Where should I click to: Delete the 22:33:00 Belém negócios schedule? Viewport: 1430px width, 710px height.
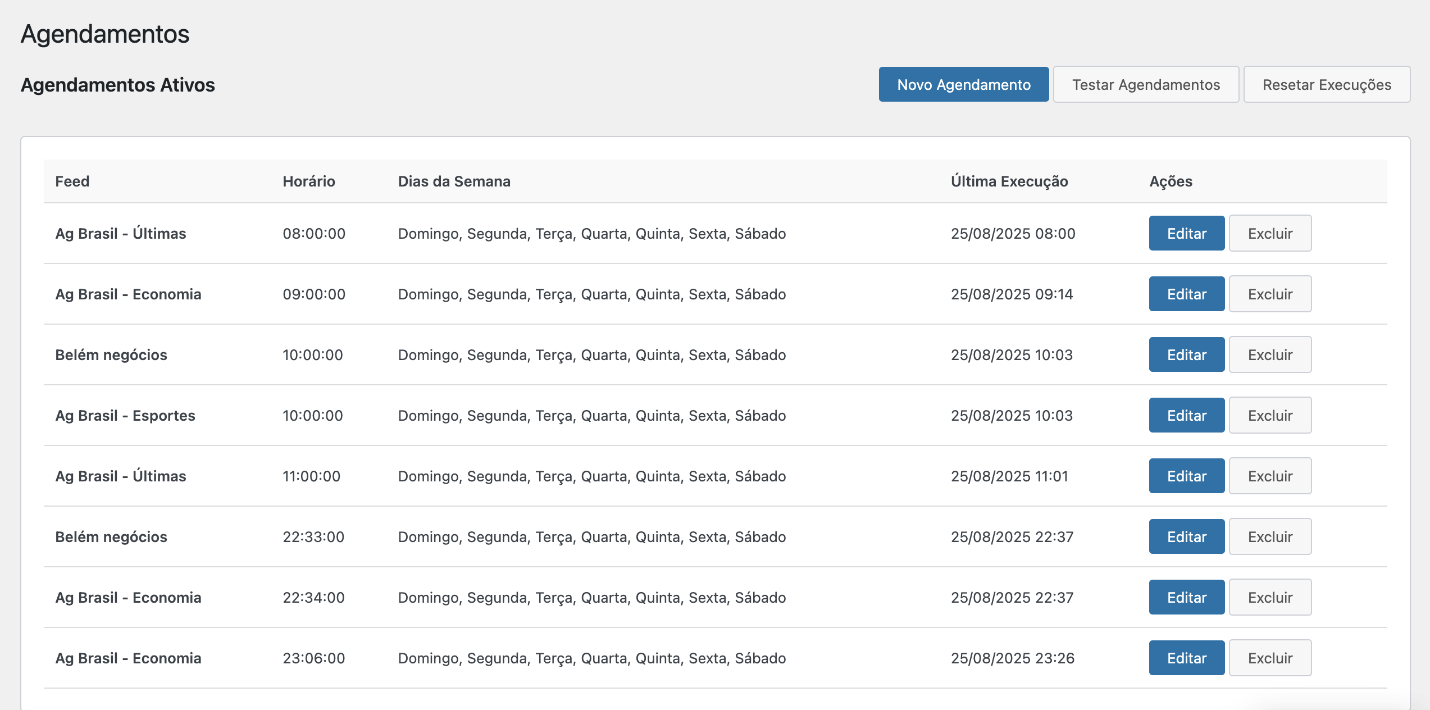coord(1270,536)
